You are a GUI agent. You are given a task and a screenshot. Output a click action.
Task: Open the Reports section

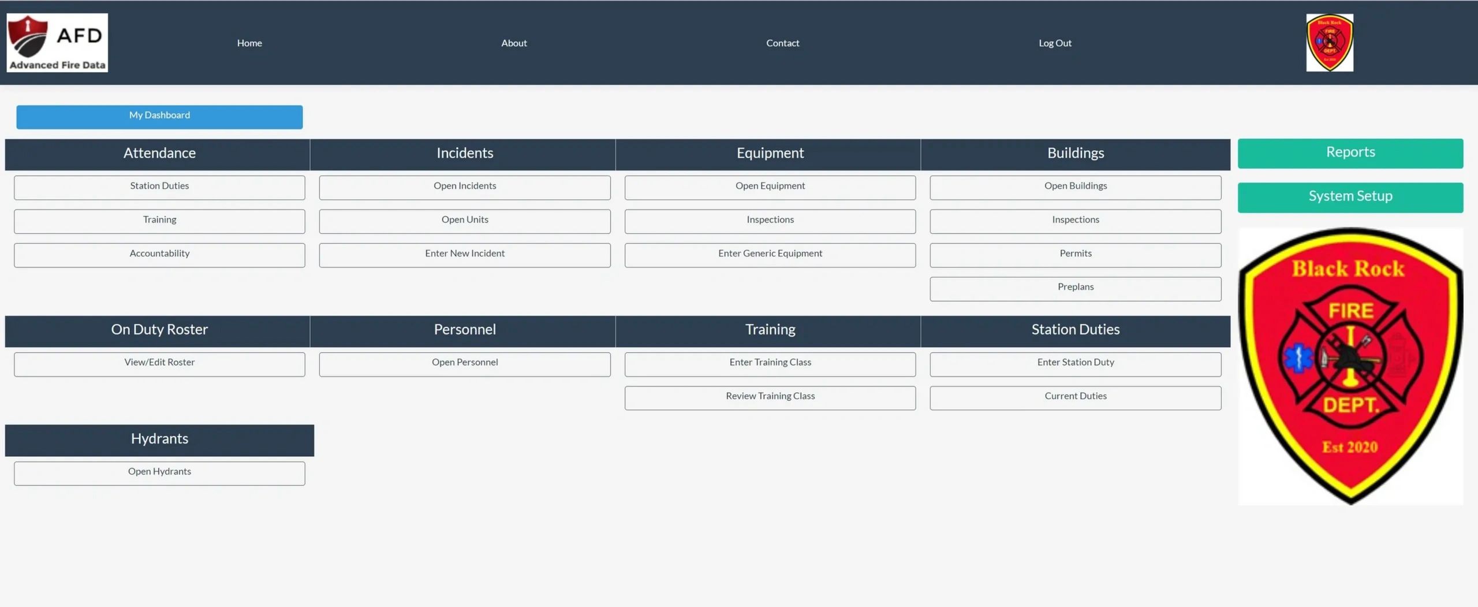click(x=1350, y=153)
